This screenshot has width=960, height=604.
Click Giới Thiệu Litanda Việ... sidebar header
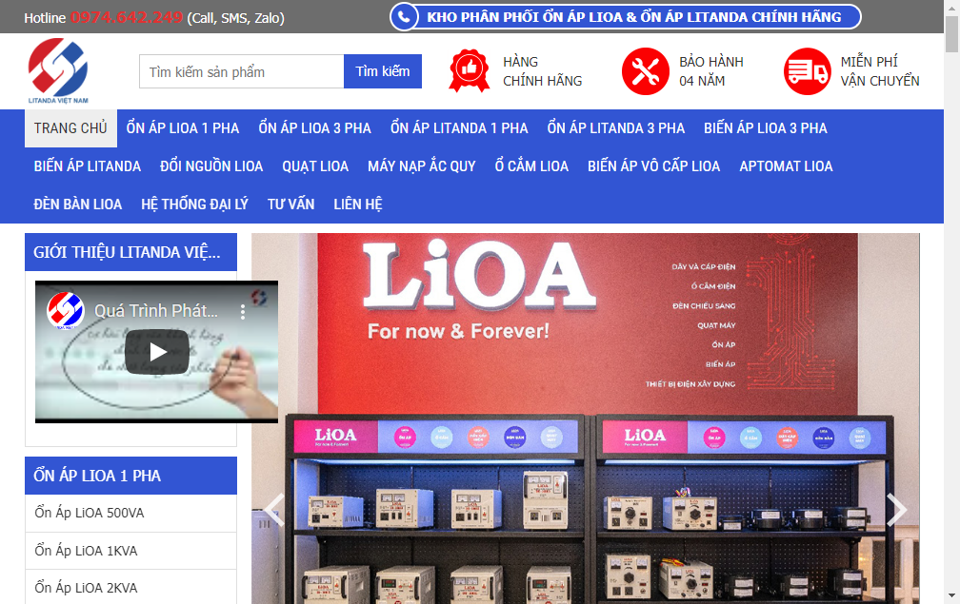130,252
